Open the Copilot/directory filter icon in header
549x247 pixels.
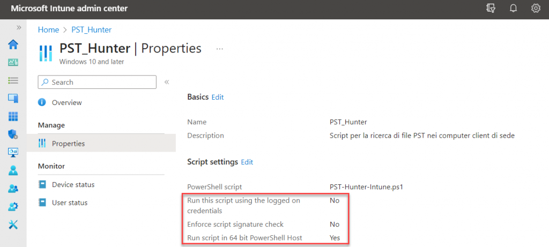491,9
